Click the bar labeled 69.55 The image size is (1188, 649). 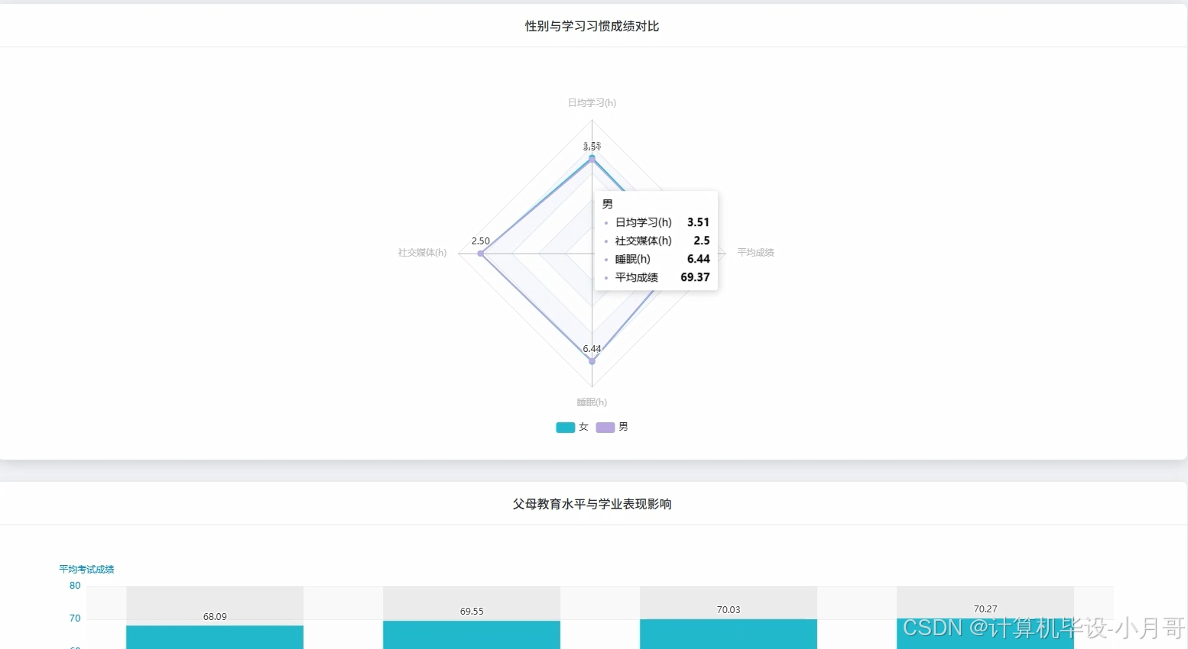coord(472,634)
